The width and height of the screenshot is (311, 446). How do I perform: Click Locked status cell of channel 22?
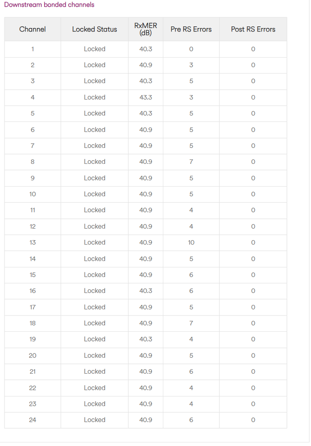[95, 388]
